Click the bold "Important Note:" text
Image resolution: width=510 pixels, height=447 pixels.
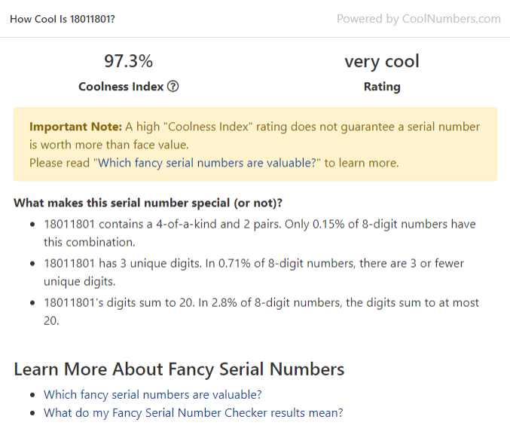(x=75, y=127)
